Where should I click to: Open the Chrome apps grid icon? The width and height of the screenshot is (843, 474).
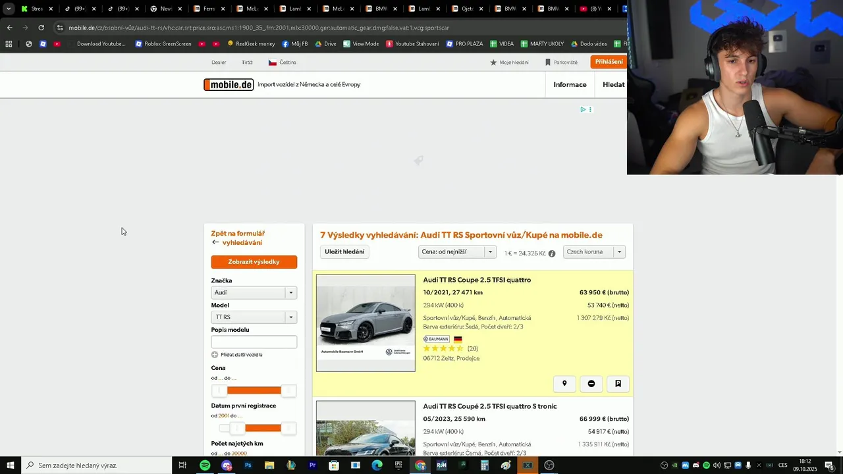(x=9, y=44)
